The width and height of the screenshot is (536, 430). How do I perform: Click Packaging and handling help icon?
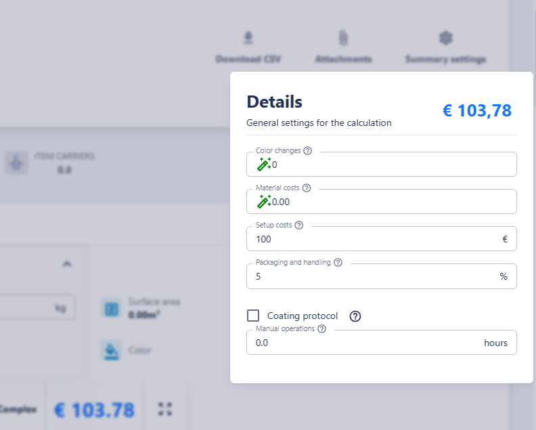click(x=338, y=263)
